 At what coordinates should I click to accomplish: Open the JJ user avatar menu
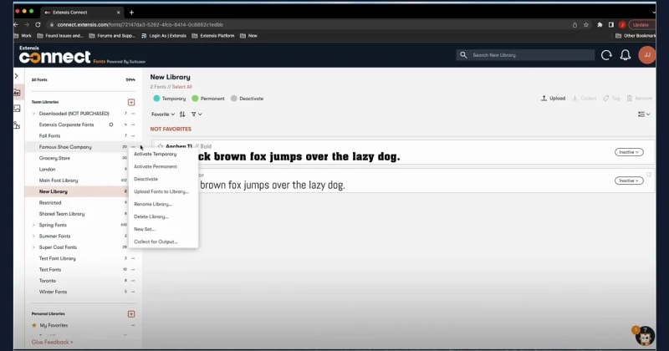click(646, 55)
